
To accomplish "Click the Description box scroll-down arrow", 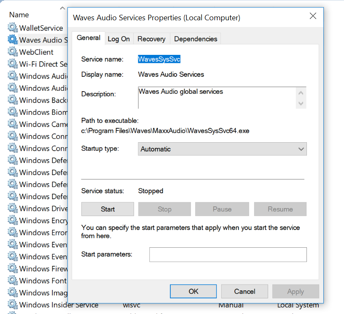I will pos(301,103).
